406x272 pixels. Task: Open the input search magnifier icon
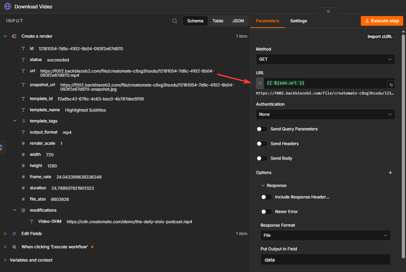175,21
